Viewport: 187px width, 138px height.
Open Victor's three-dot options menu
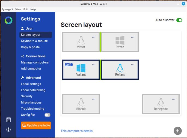point(94,37)
